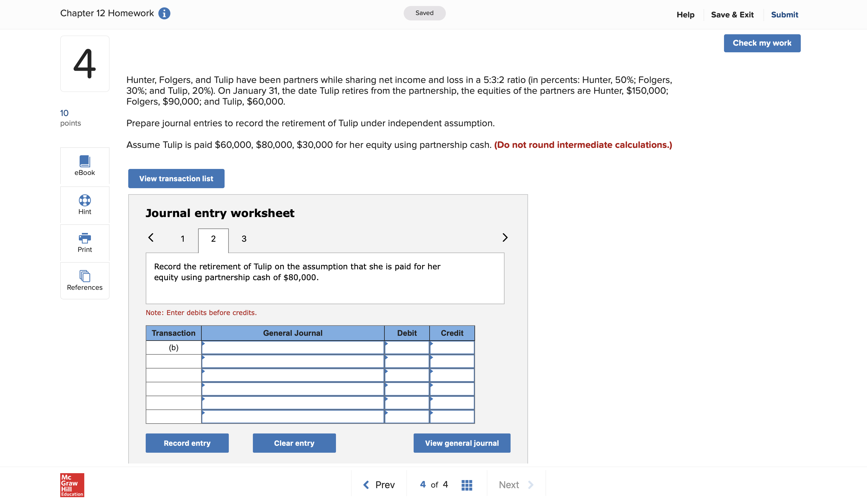
Task: Submit the homework assignment
Action: pos(785,14)
